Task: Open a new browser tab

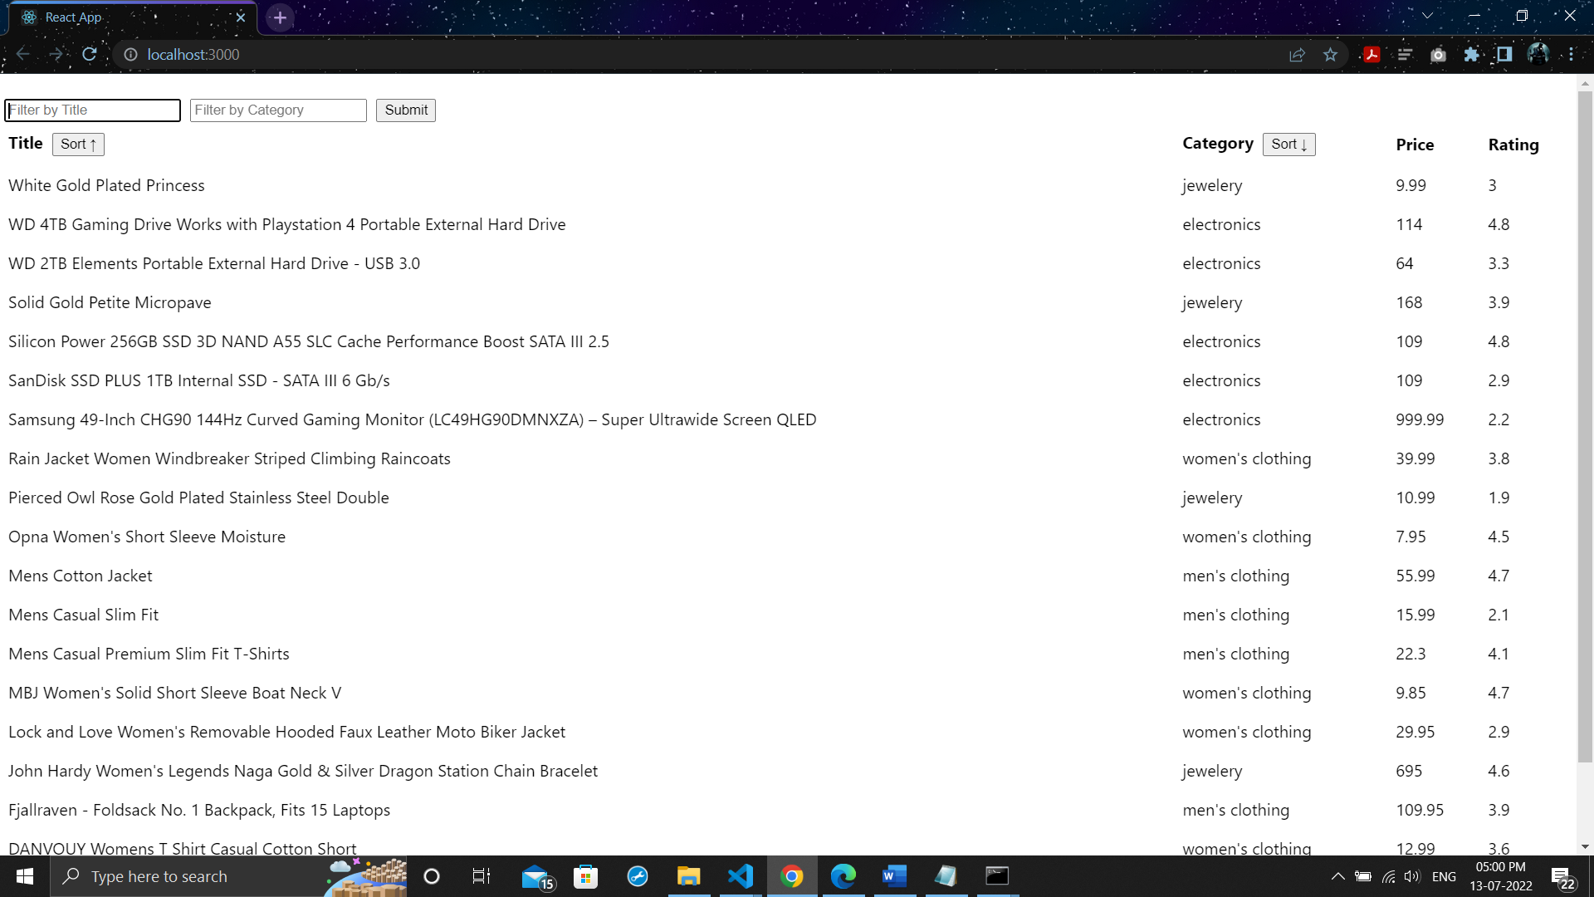Action: click(280, 17)
